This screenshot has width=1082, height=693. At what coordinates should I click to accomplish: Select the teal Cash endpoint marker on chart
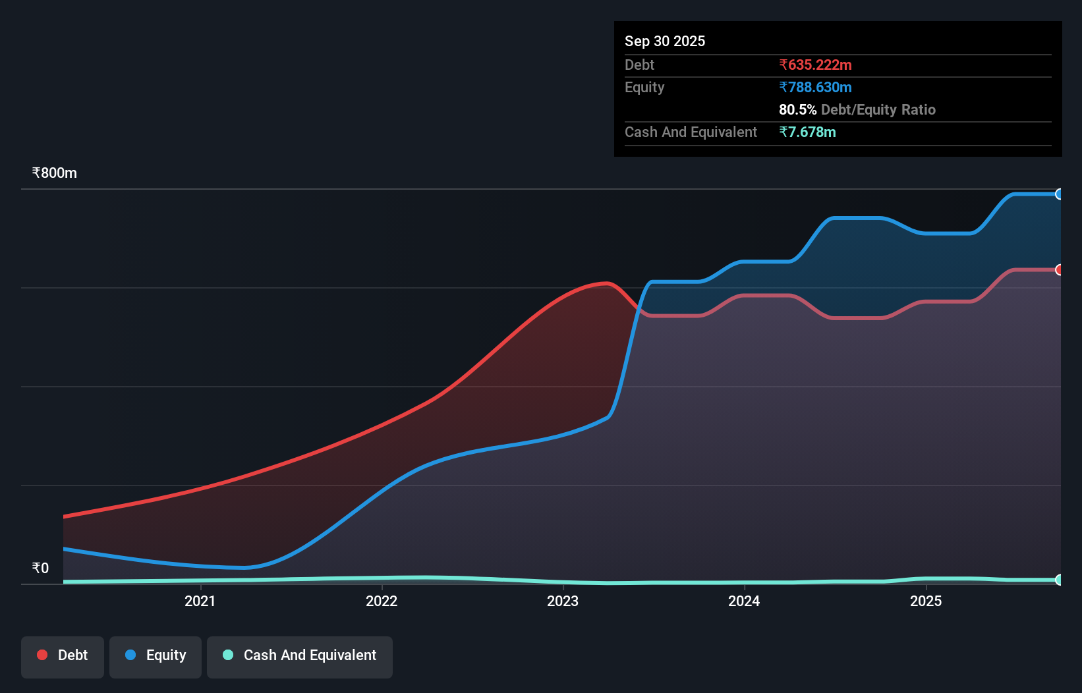click(x=1060, y=580)
